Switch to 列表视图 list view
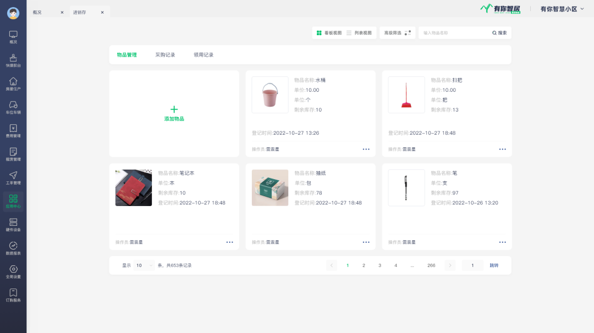The image size is (594, 333). coord(359,33)
